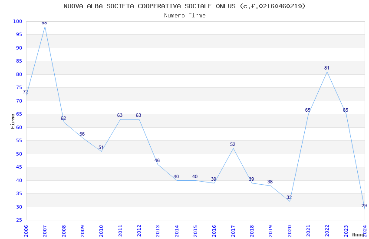Click the subtitle Numero Firme
The image size is (369, 239).
185,16
